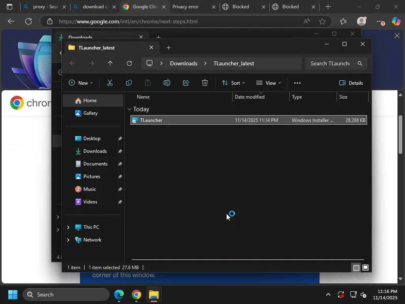The image size is (405, 304).
Task: Open the Windows Start menu
Action: [x=13, y=294]
